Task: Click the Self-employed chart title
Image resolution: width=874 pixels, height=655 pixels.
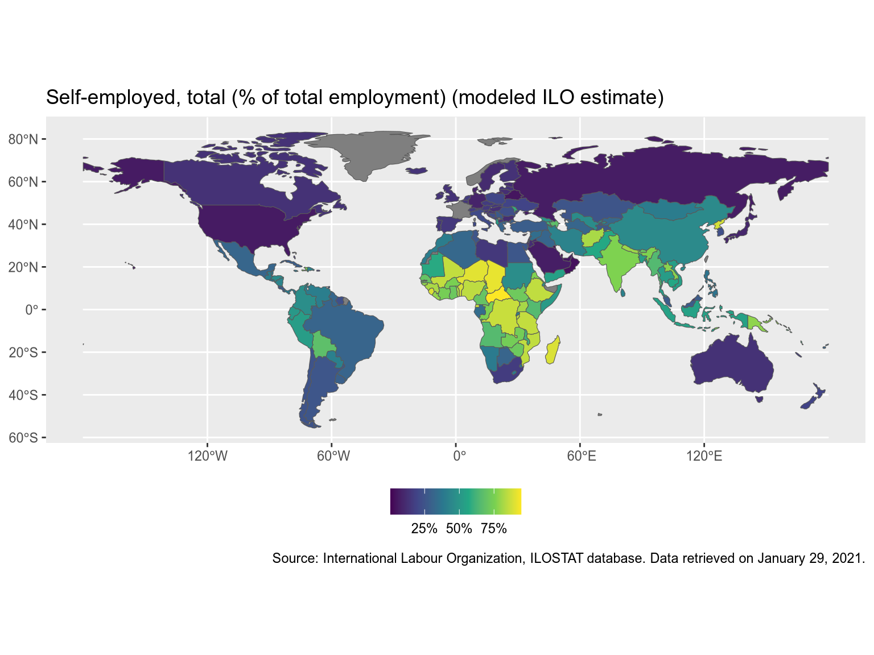Action: coord(354,97)
